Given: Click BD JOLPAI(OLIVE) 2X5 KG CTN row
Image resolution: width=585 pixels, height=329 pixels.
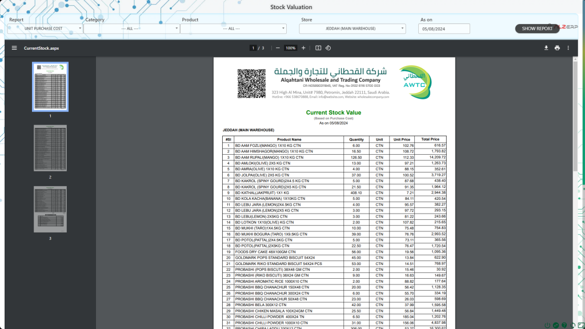Looking at the screenshot, I should (x=334, y=175).
